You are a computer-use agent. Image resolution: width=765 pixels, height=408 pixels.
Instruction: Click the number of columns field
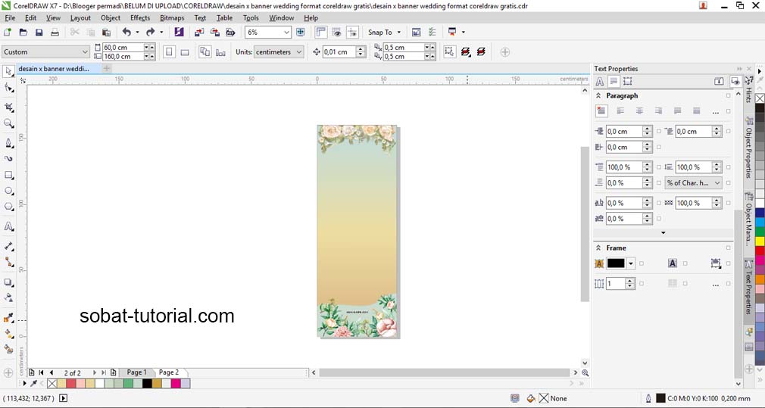(x=615, y=283)
